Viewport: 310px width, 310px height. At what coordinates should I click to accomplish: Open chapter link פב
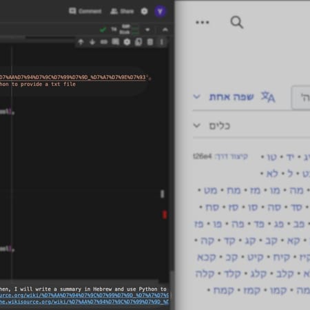click(299, 224)
